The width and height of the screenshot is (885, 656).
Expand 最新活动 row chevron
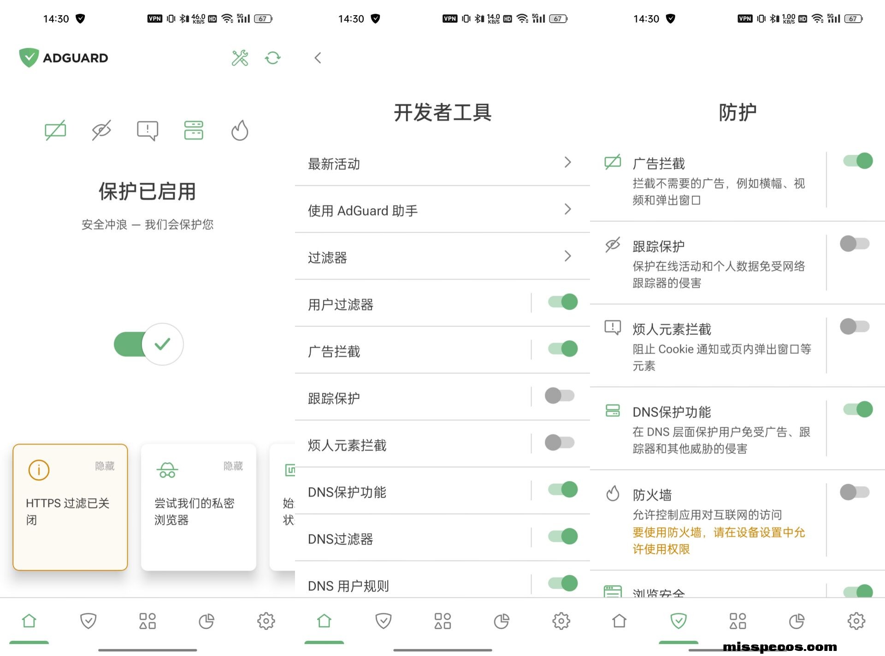568,162
